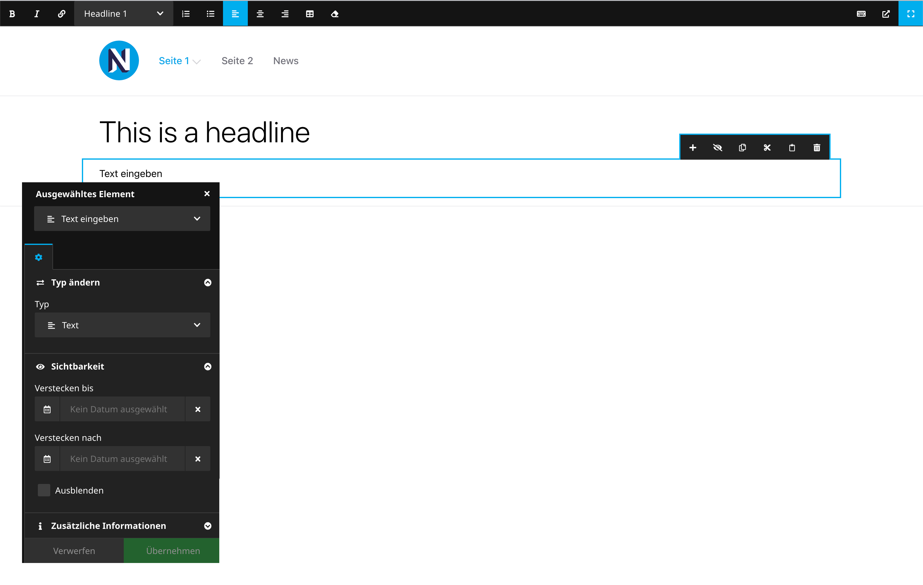Open the News navigation item
The width and height of the screenshot is (923, 585).
click(x=286, y=60)
